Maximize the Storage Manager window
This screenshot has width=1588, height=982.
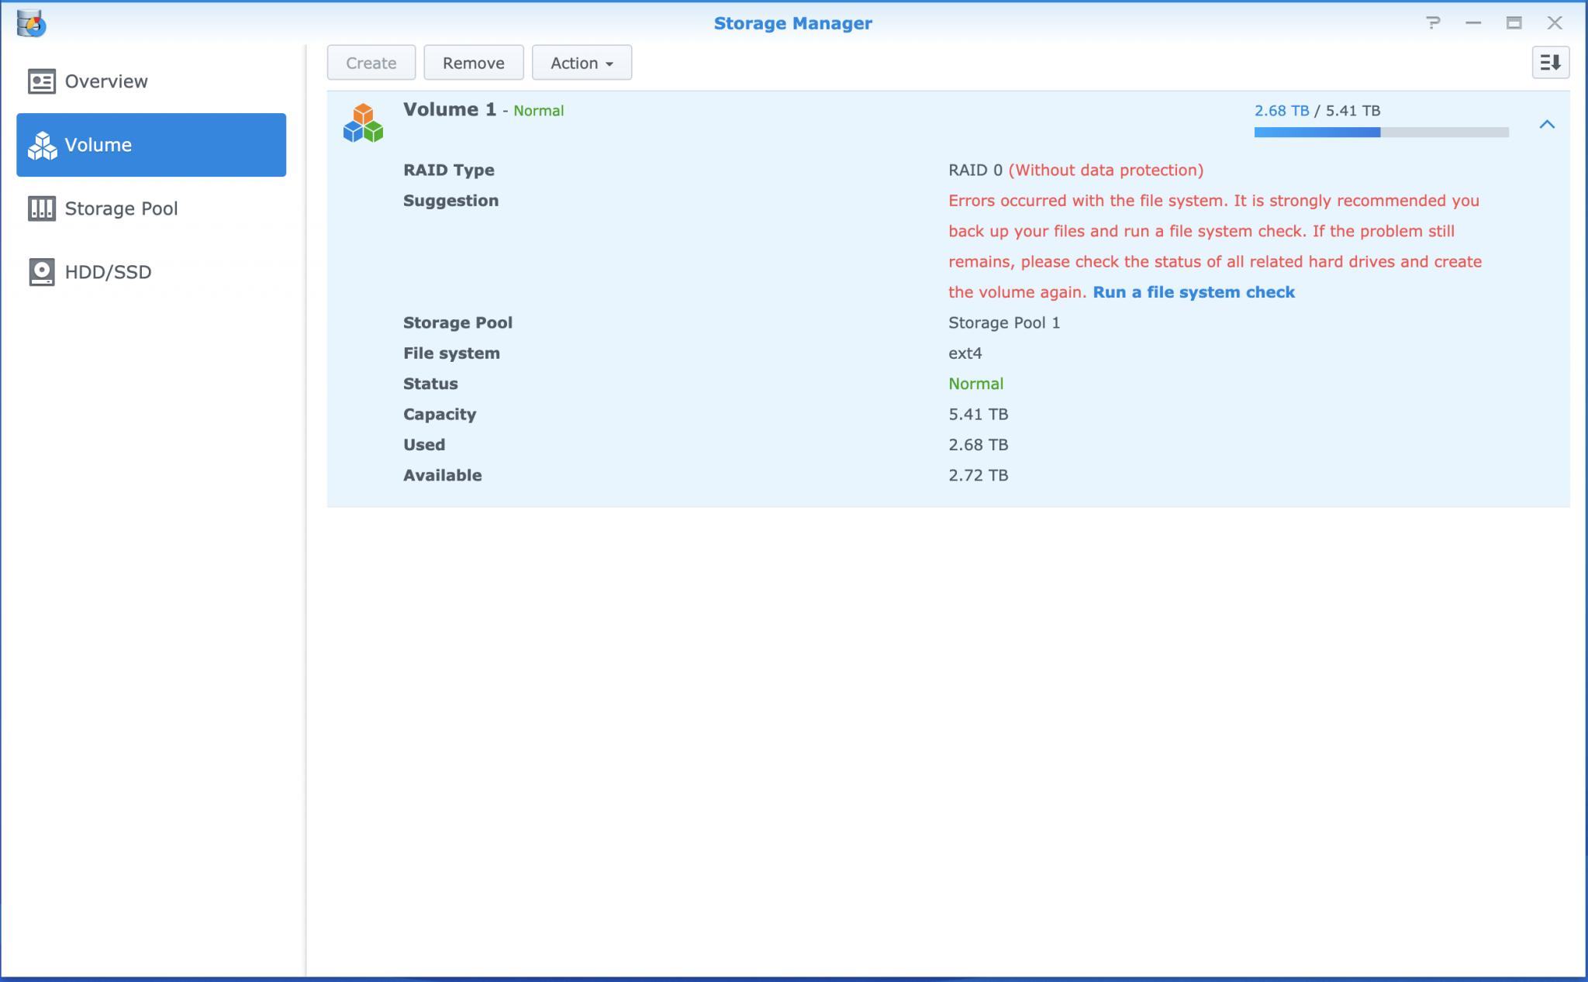1514,23
